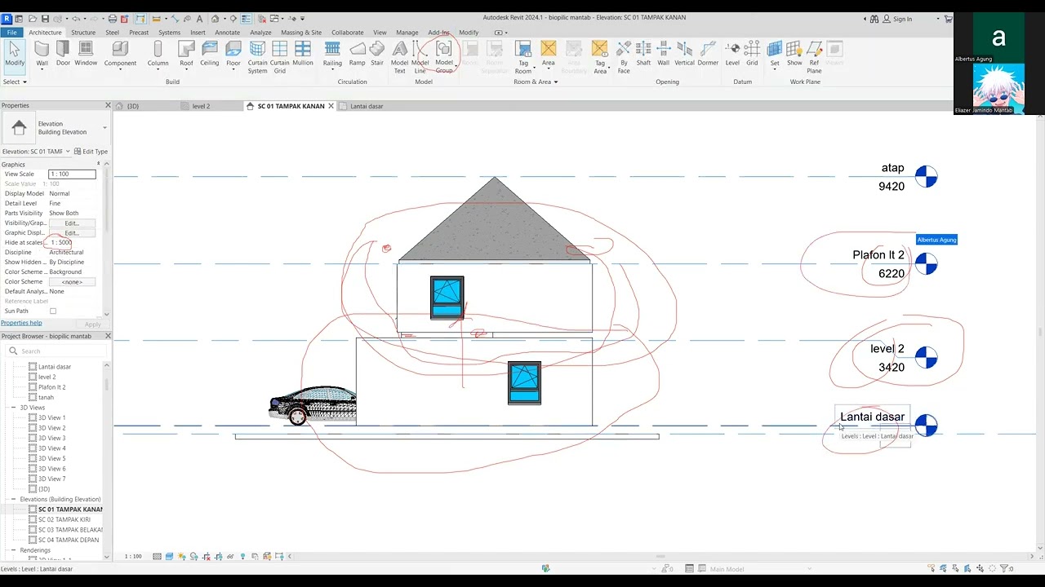The height and width of the screenshot is (587, 1045).
Task: Collapse the 3D Views tree node
Action: (x=13, y=408)
